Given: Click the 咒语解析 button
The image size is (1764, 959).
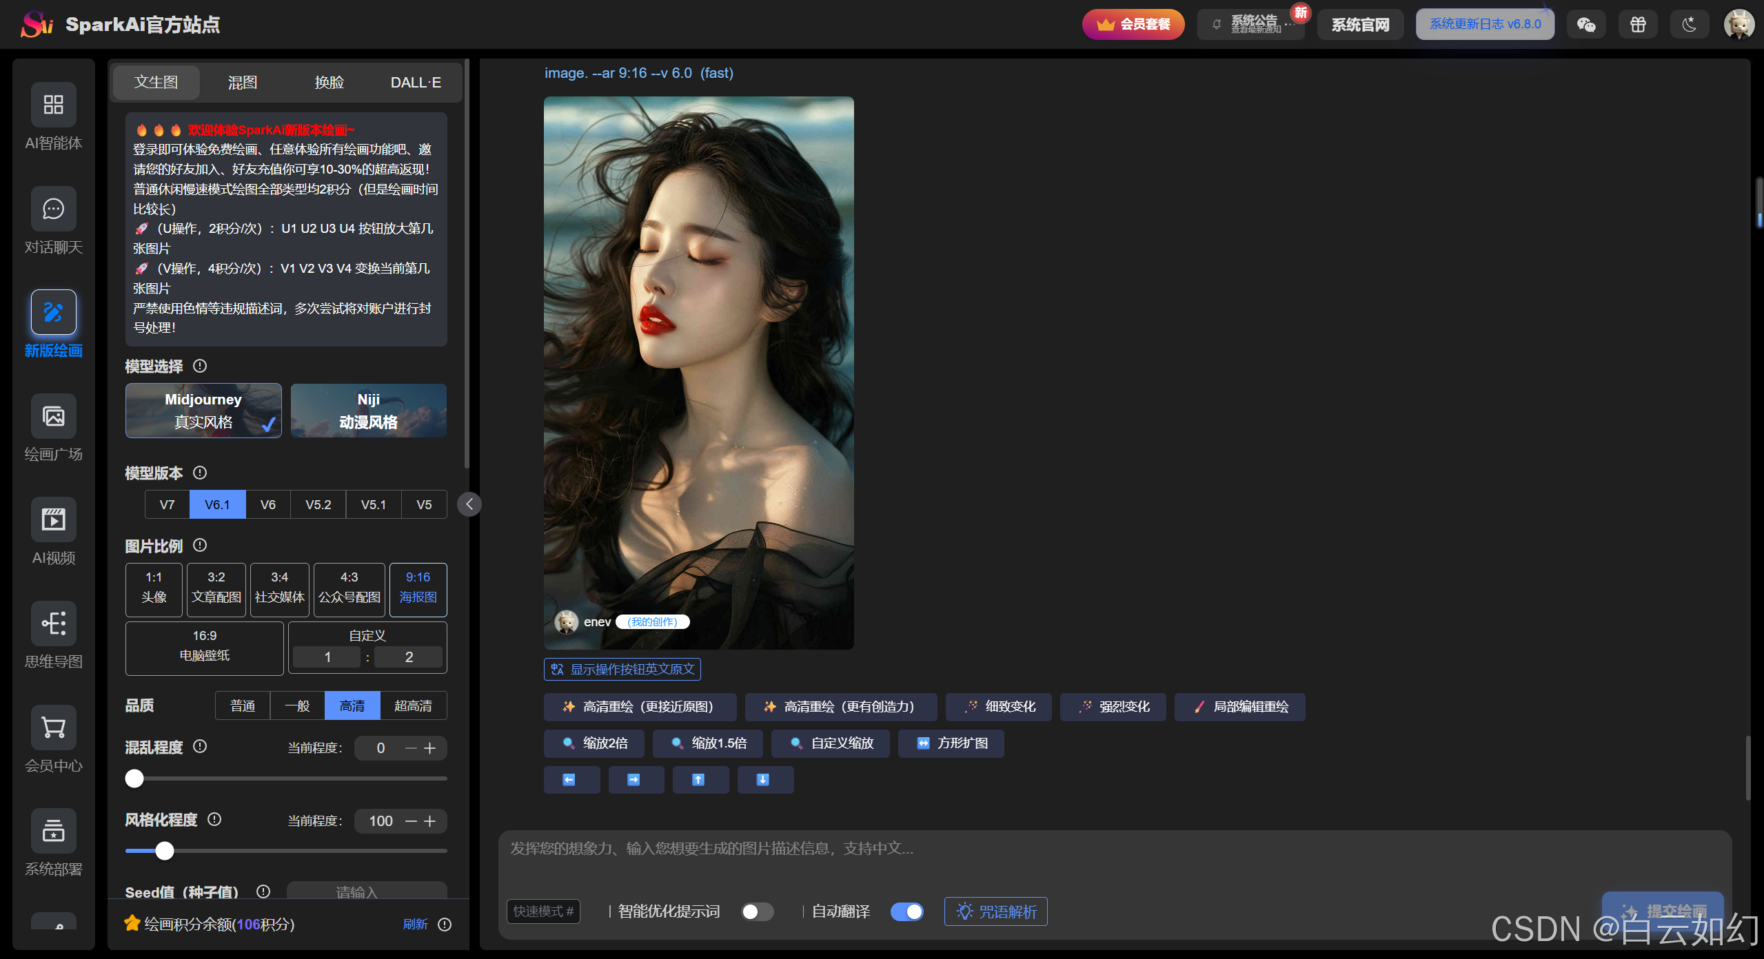Looking at the screenshot, I should pos(996,911).
